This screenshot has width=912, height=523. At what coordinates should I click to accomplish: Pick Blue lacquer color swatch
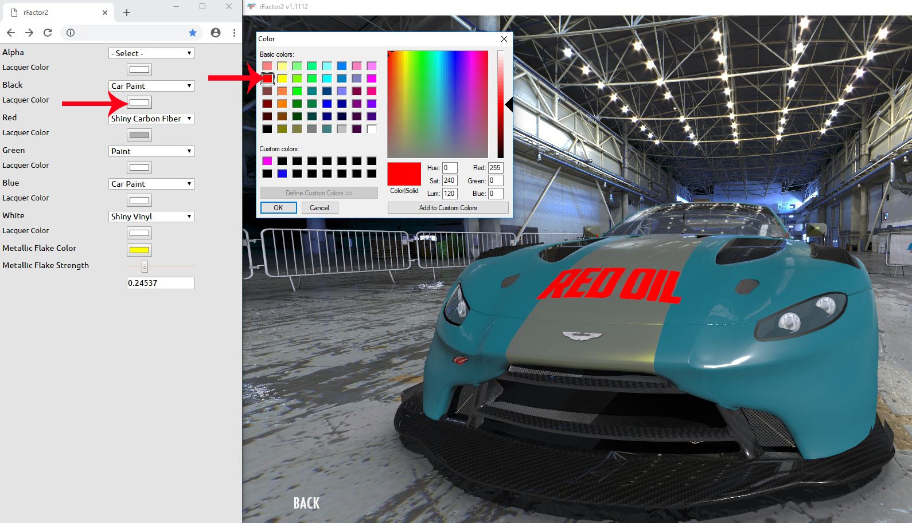tap(139, 200)
